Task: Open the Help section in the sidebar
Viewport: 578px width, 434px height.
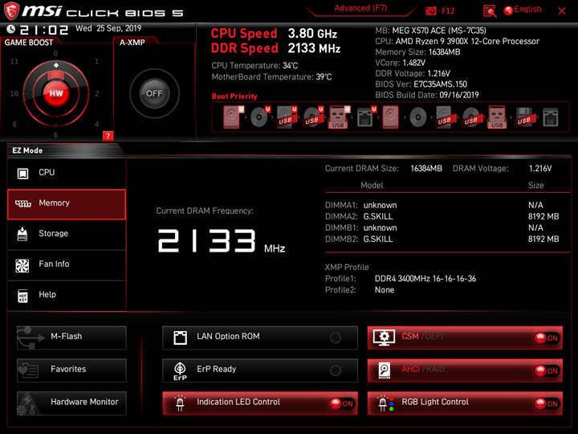Action: pos(67,296)
